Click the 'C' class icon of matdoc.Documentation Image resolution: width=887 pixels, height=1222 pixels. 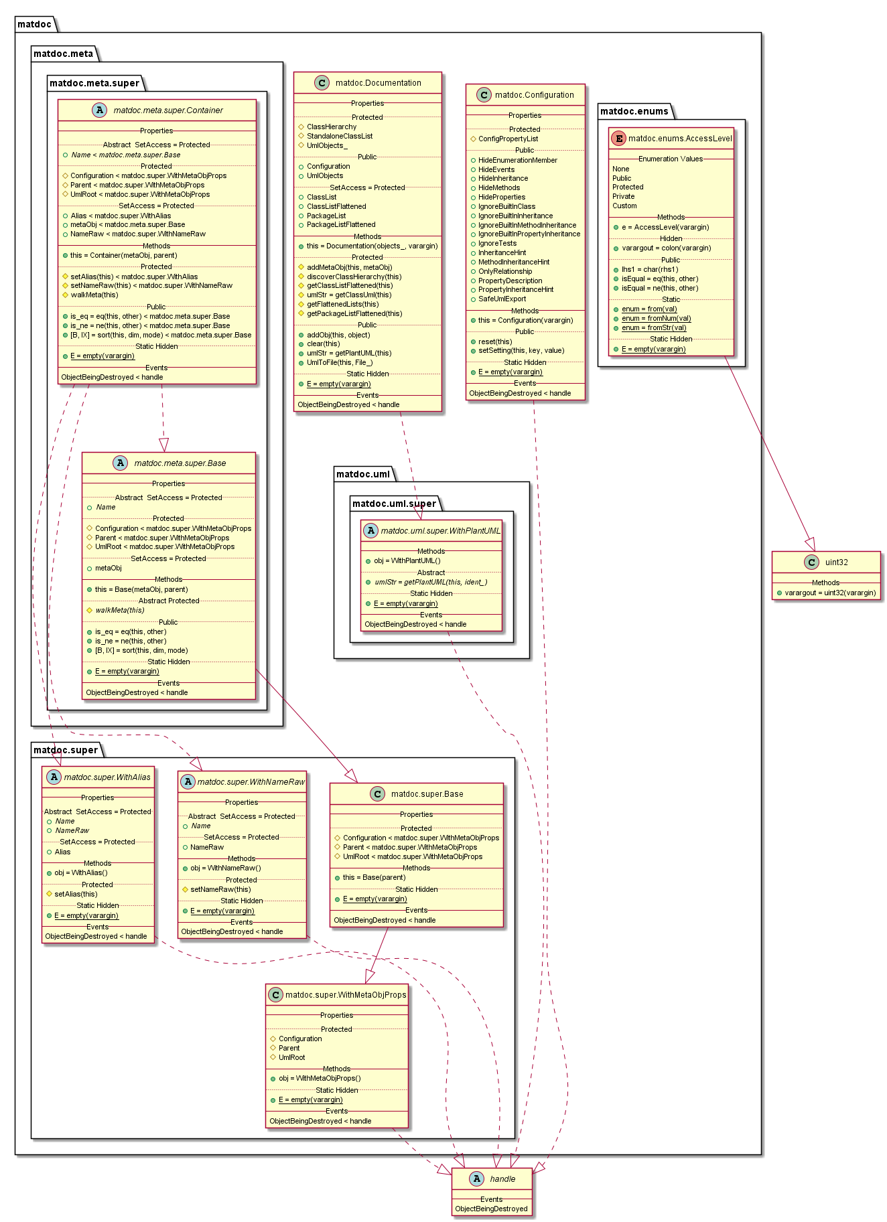click(x=322, y=83)
